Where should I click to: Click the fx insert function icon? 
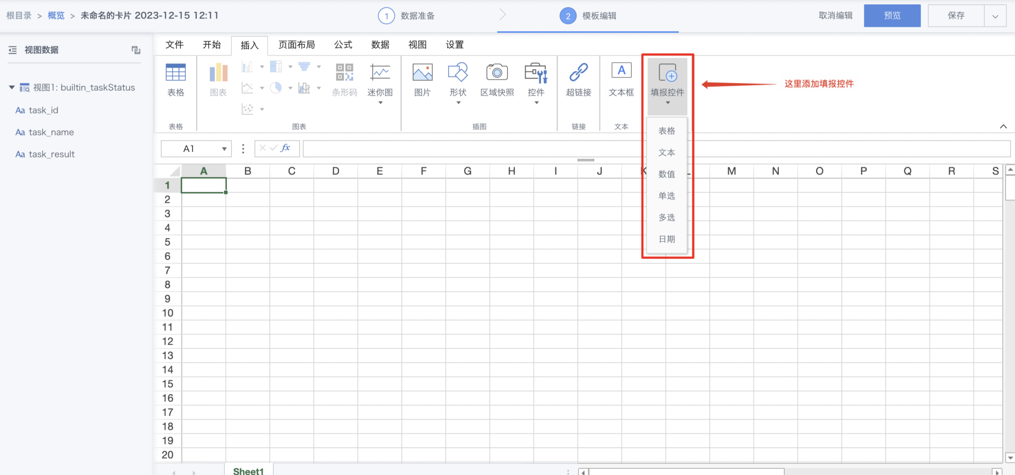point(285,148)
